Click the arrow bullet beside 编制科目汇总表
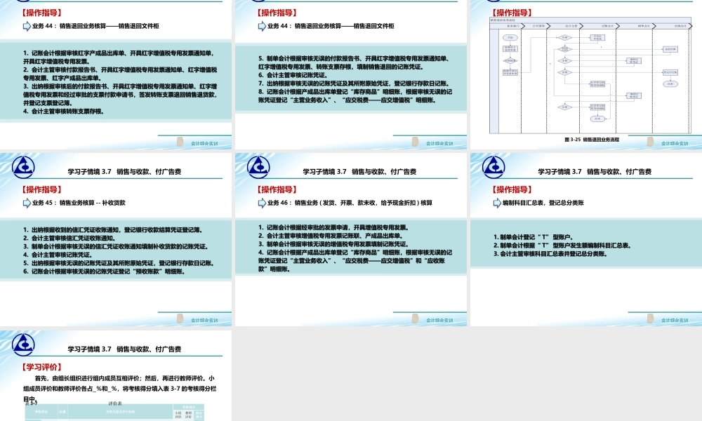This screenshot has width=702, height=421. click(x=495, y=201)
